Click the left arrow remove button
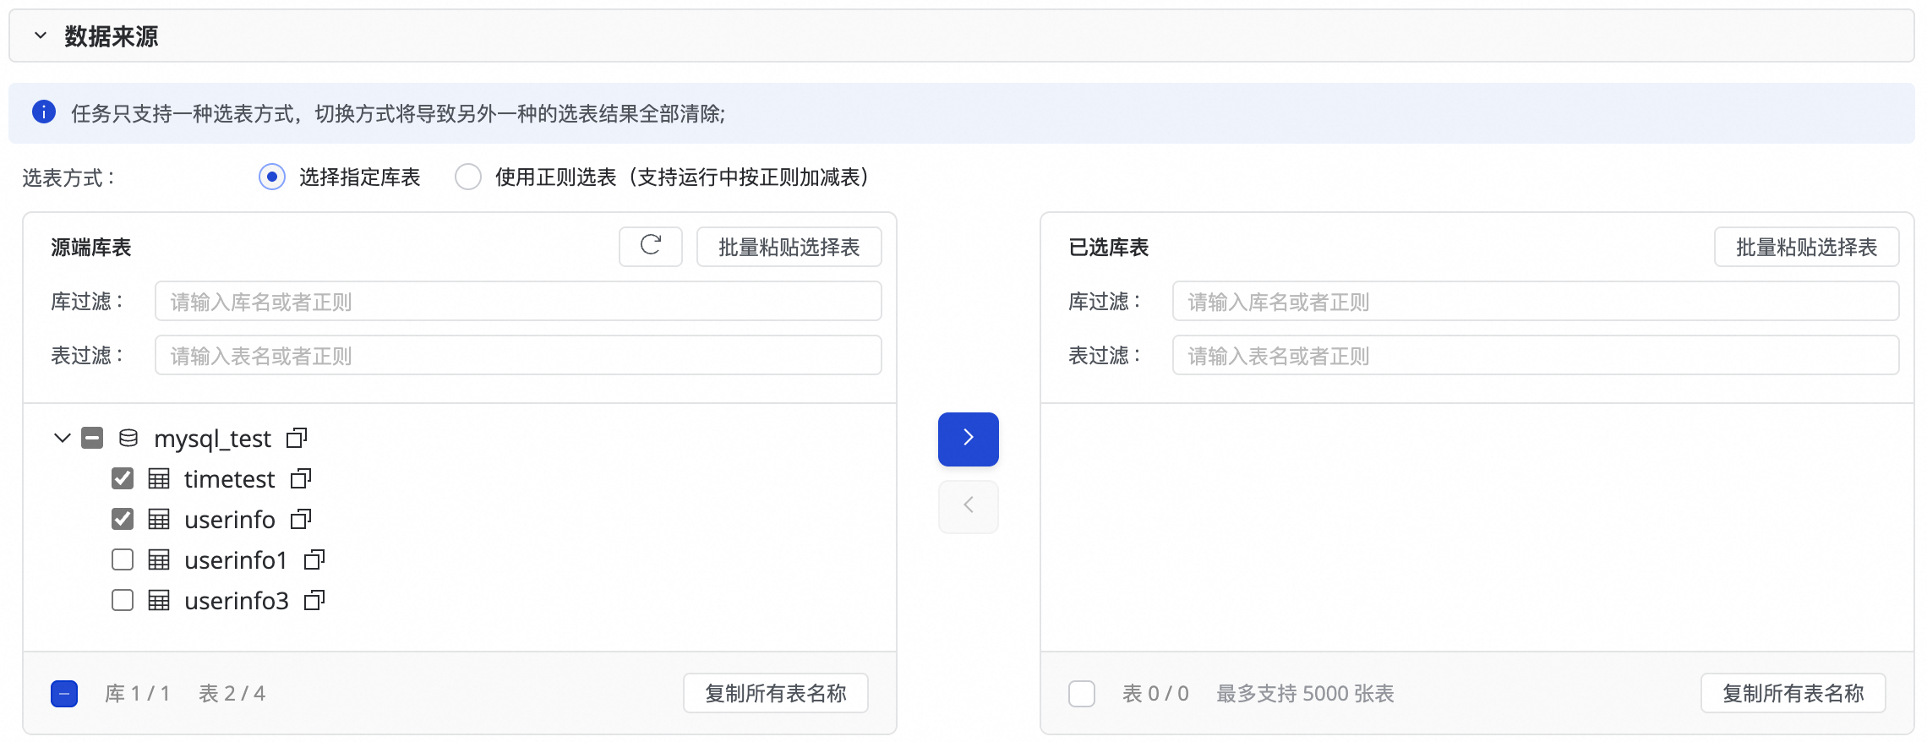The image size is (1927, 742). (x=968, y=506)
